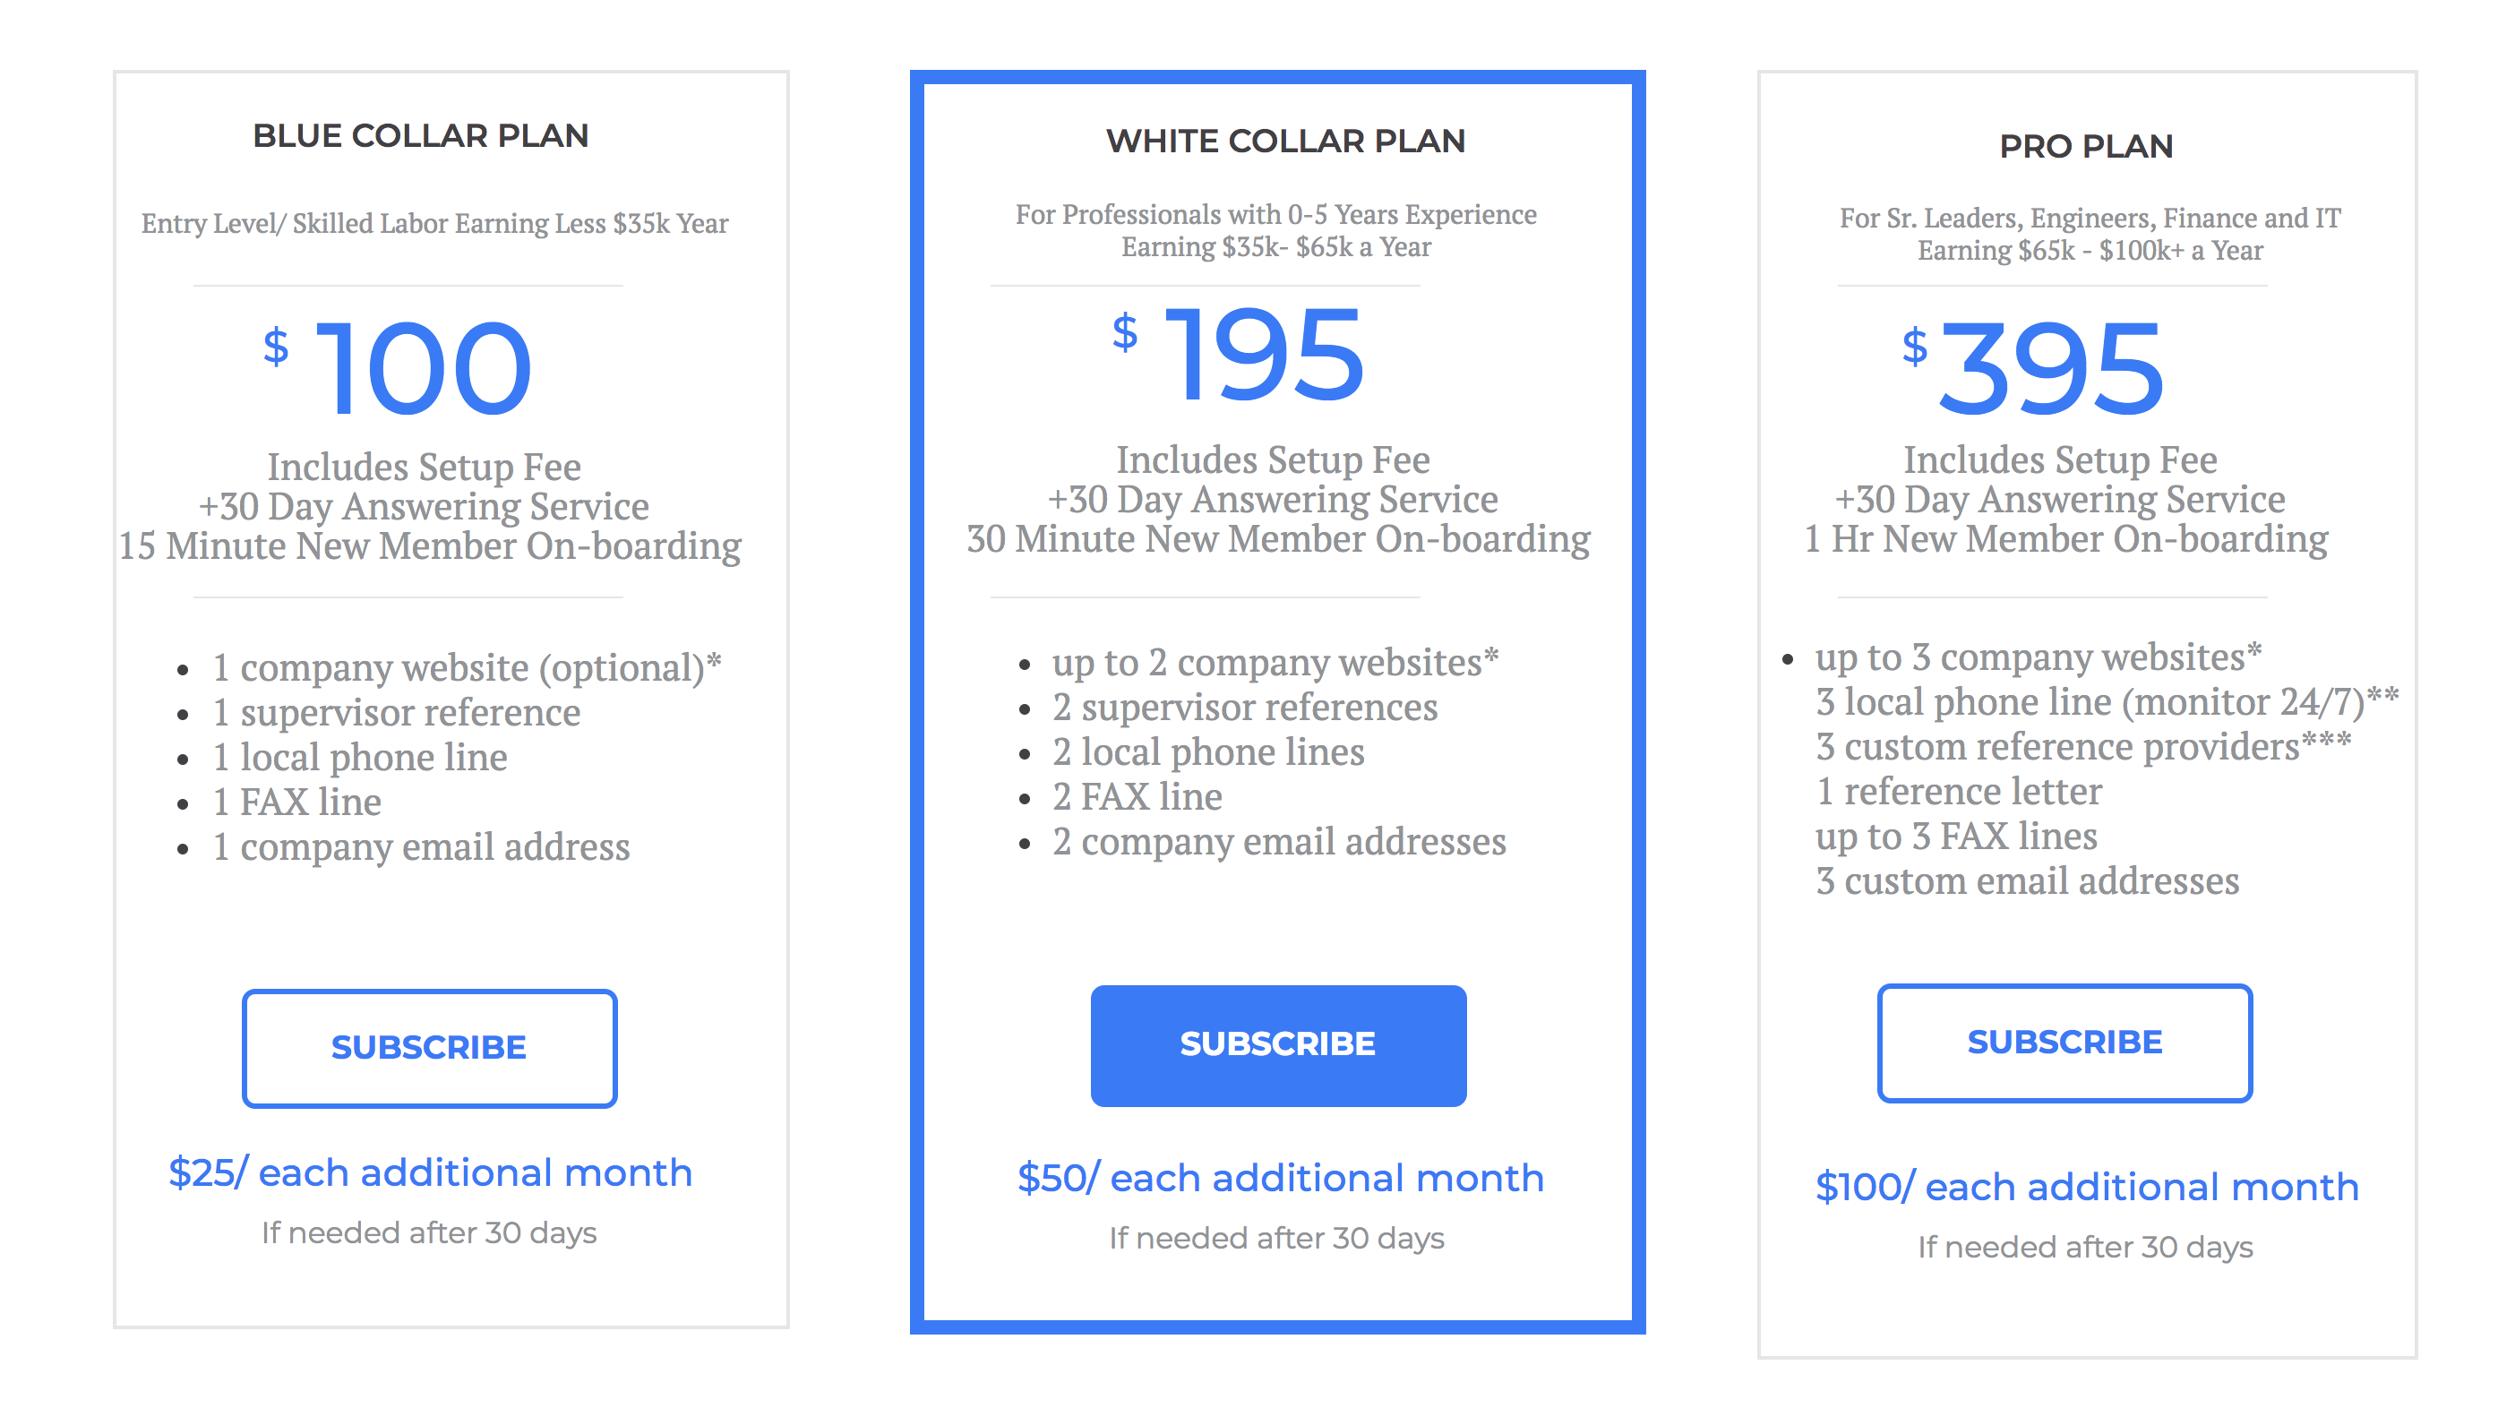The height and width of the screenshot is (1408, 2515).
Task: Click "15 Minute New Member On-boarding" text
Action: (x=430, y=545)
